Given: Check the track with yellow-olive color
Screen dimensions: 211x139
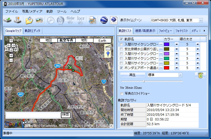Looking at the screenshot, I should [121, 63].
